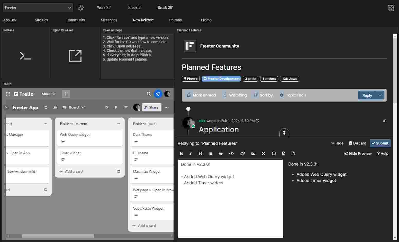Open Sort by dropdown in topic

click(263, 95)
